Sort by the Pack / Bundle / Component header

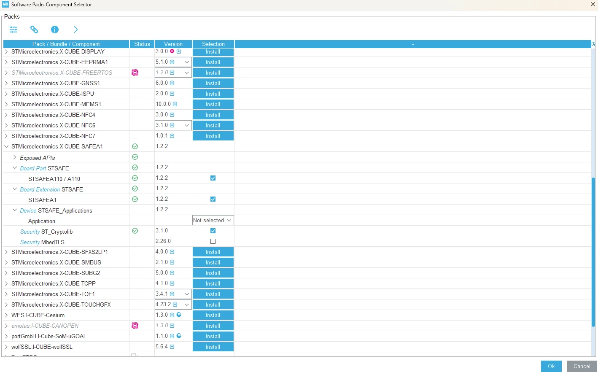(66, 44)
